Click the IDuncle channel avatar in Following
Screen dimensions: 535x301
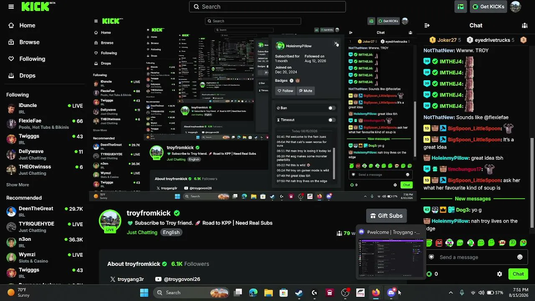coord(12,109)
